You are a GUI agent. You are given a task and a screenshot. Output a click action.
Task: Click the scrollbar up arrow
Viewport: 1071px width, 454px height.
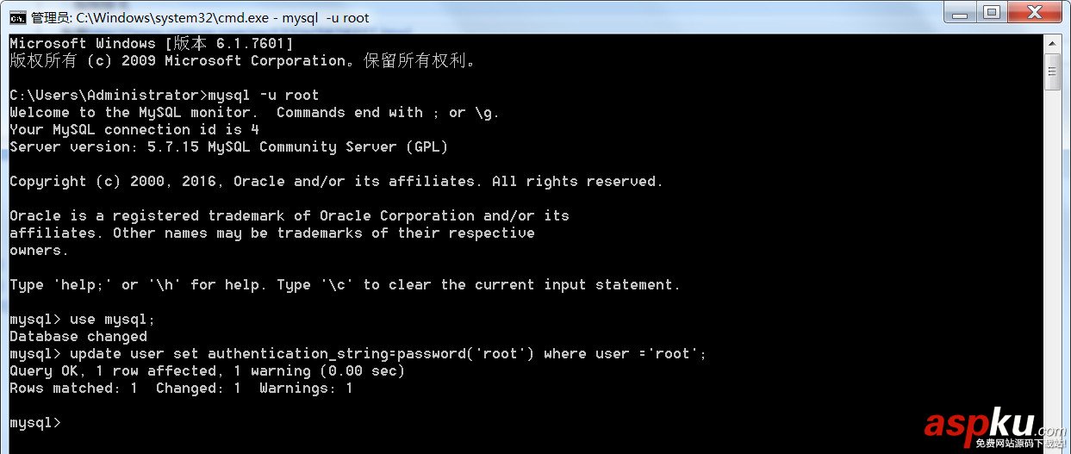pyautogui.click(x=1052, y=42)
